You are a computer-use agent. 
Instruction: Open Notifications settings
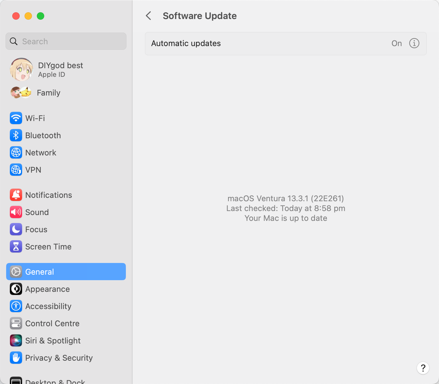[49, 195]
